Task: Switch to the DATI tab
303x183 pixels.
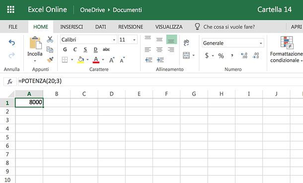Action: click(100, 27)
